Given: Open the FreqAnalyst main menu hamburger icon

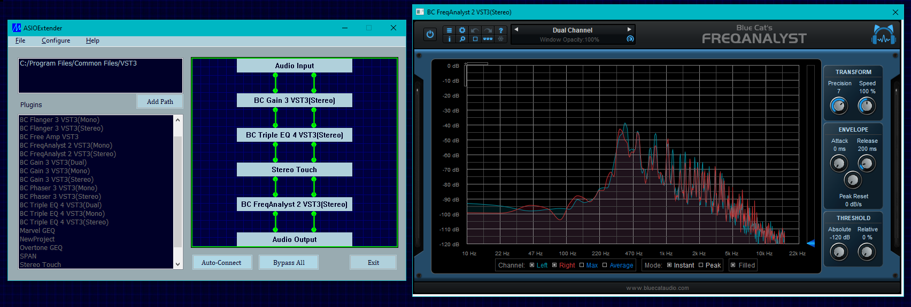Looking at the screenshot, I should tap(449, 30).
